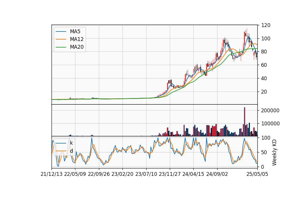Click the 200000 volume axis label
Screen dimensions: 286x205
(270, 111)
